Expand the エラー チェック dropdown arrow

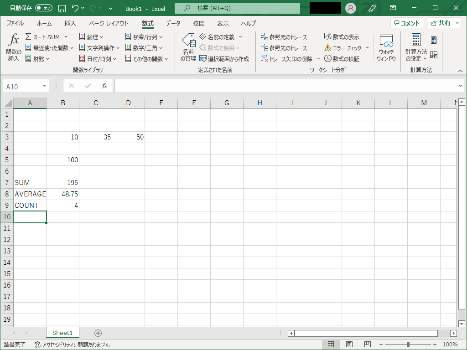[367, 47]
